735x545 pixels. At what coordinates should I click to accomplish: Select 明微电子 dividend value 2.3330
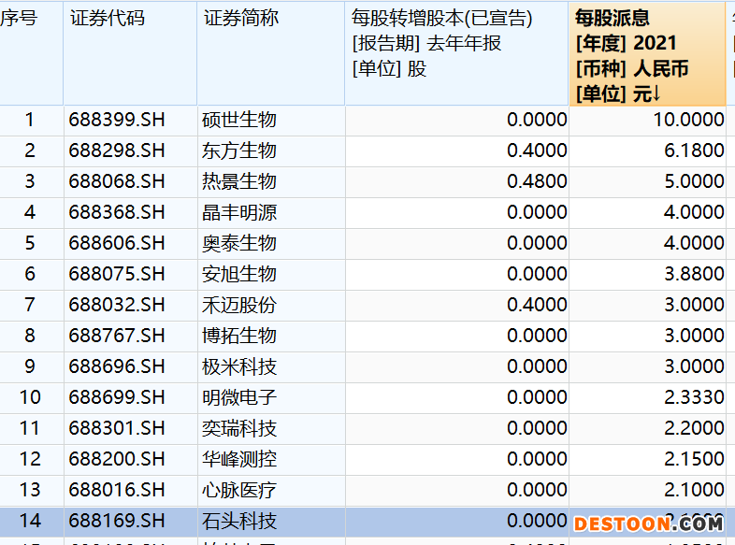[x=694, y=397]
